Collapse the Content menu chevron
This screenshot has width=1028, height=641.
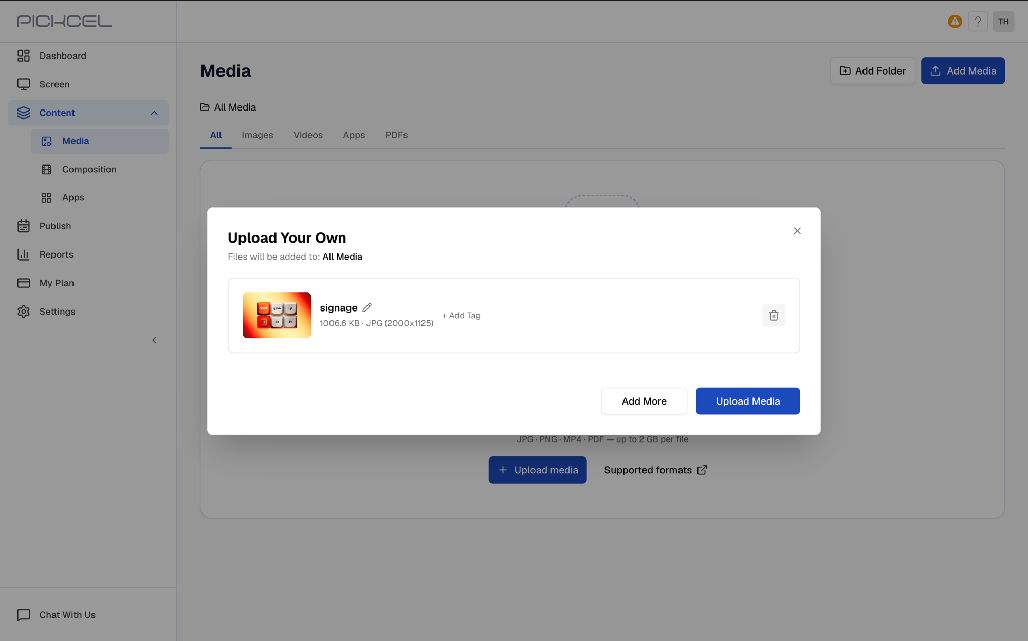154,113
